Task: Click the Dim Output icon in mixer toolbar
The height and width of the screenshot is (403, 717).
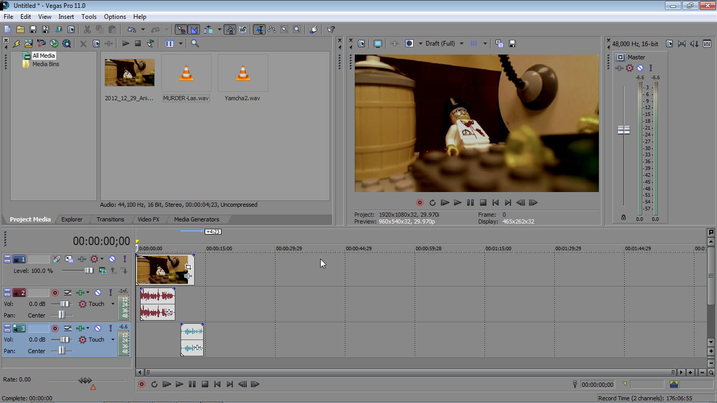Action: (x=694, y=44)
